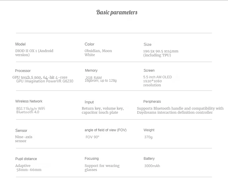
Task: Select the Size dimensions text
Action: [x=161, y=53]
